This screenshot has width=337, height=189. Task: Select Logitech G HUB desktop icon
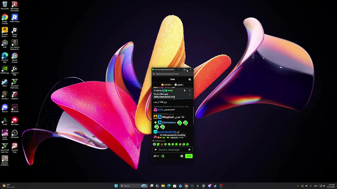coord(14,71)
